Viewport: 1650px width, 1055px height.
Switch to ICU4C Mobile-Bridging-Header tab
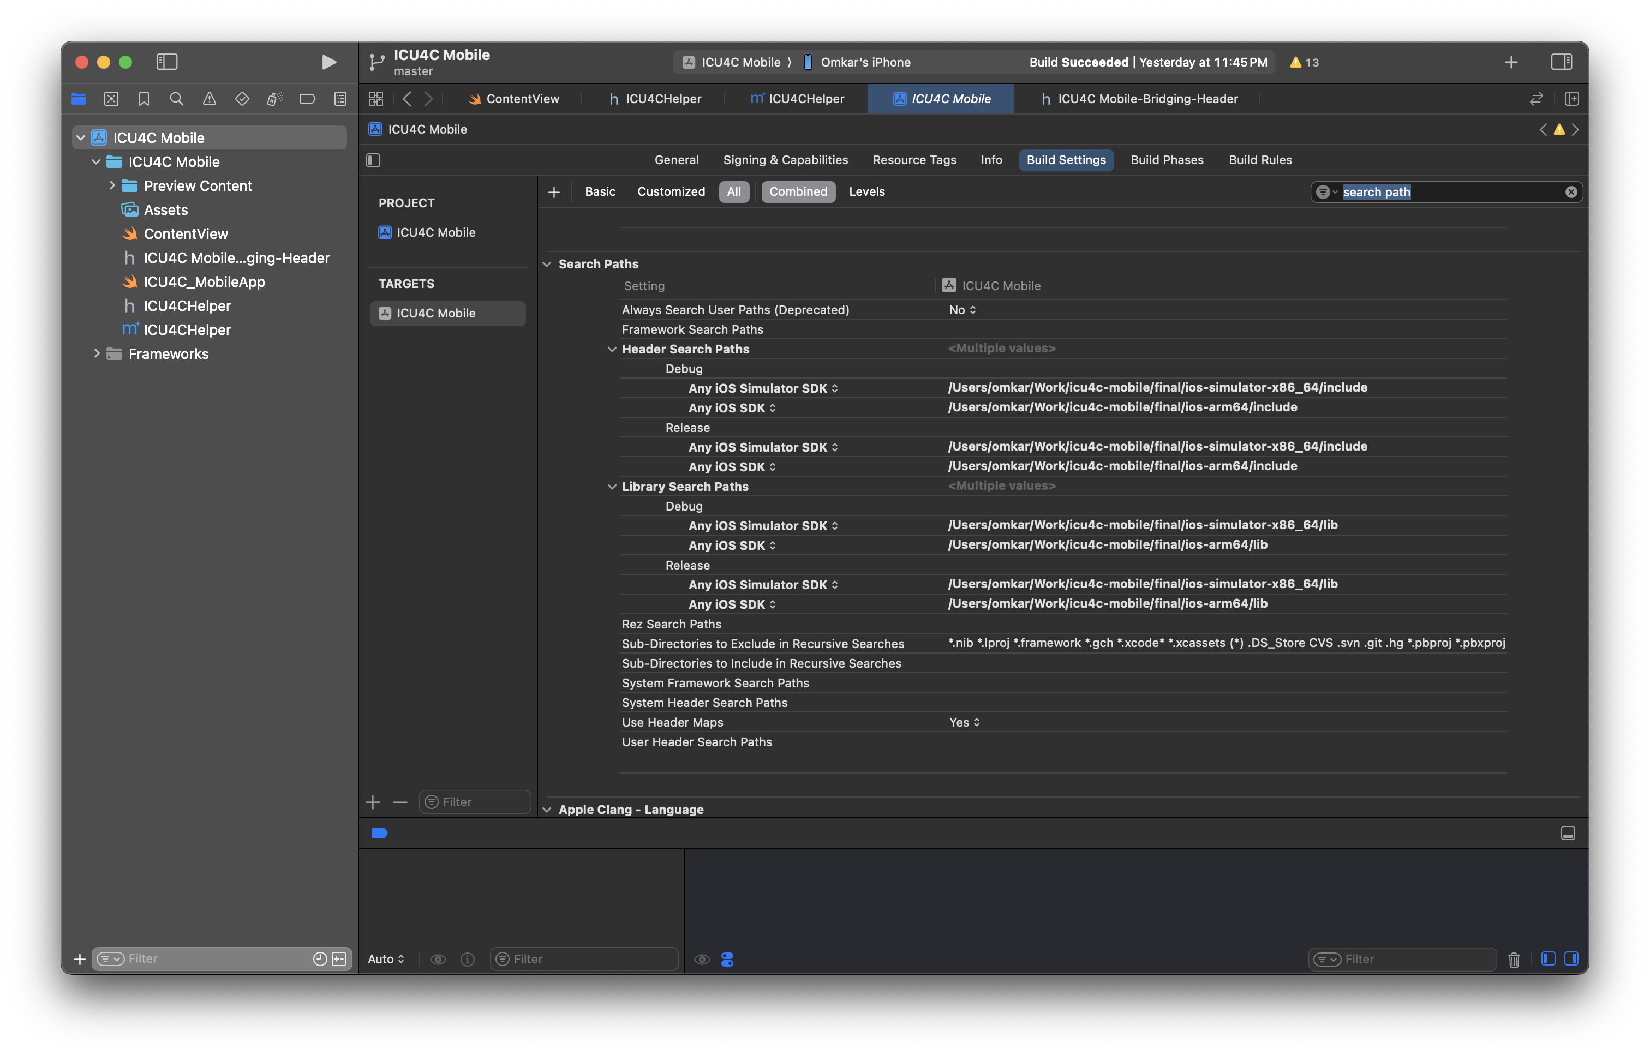(x=1139, y=99)
